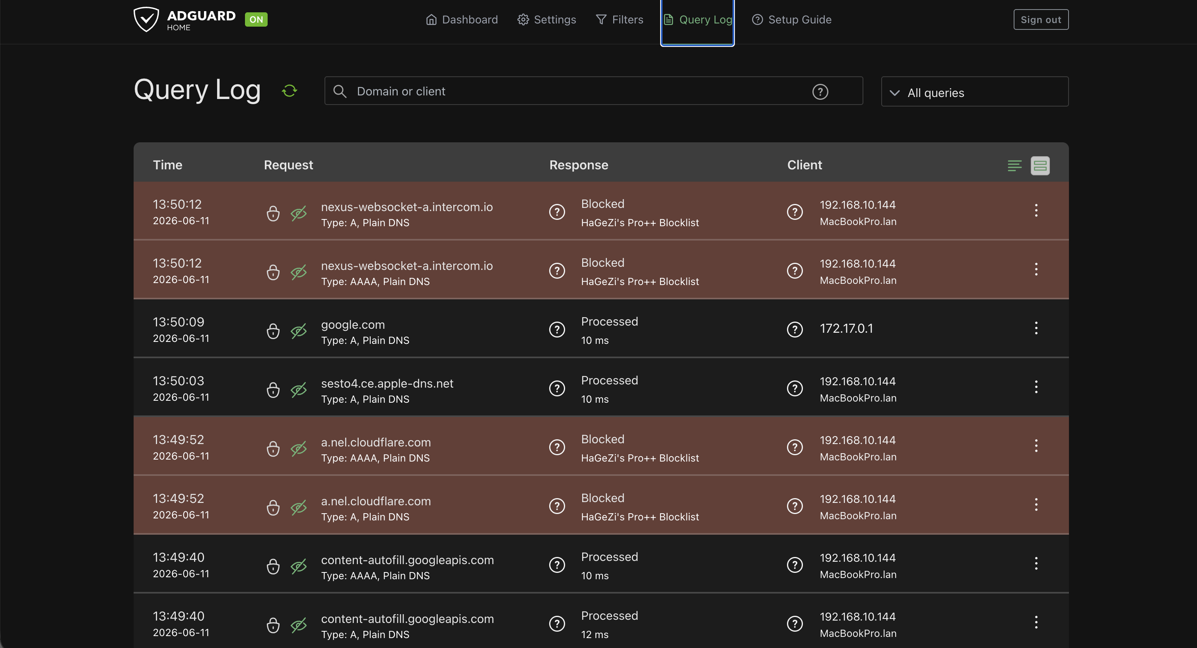Viewport: 1197px width, 648px height.
Task: Show client details for a.nel.cloudflare.com type A row
Action: 795,506
